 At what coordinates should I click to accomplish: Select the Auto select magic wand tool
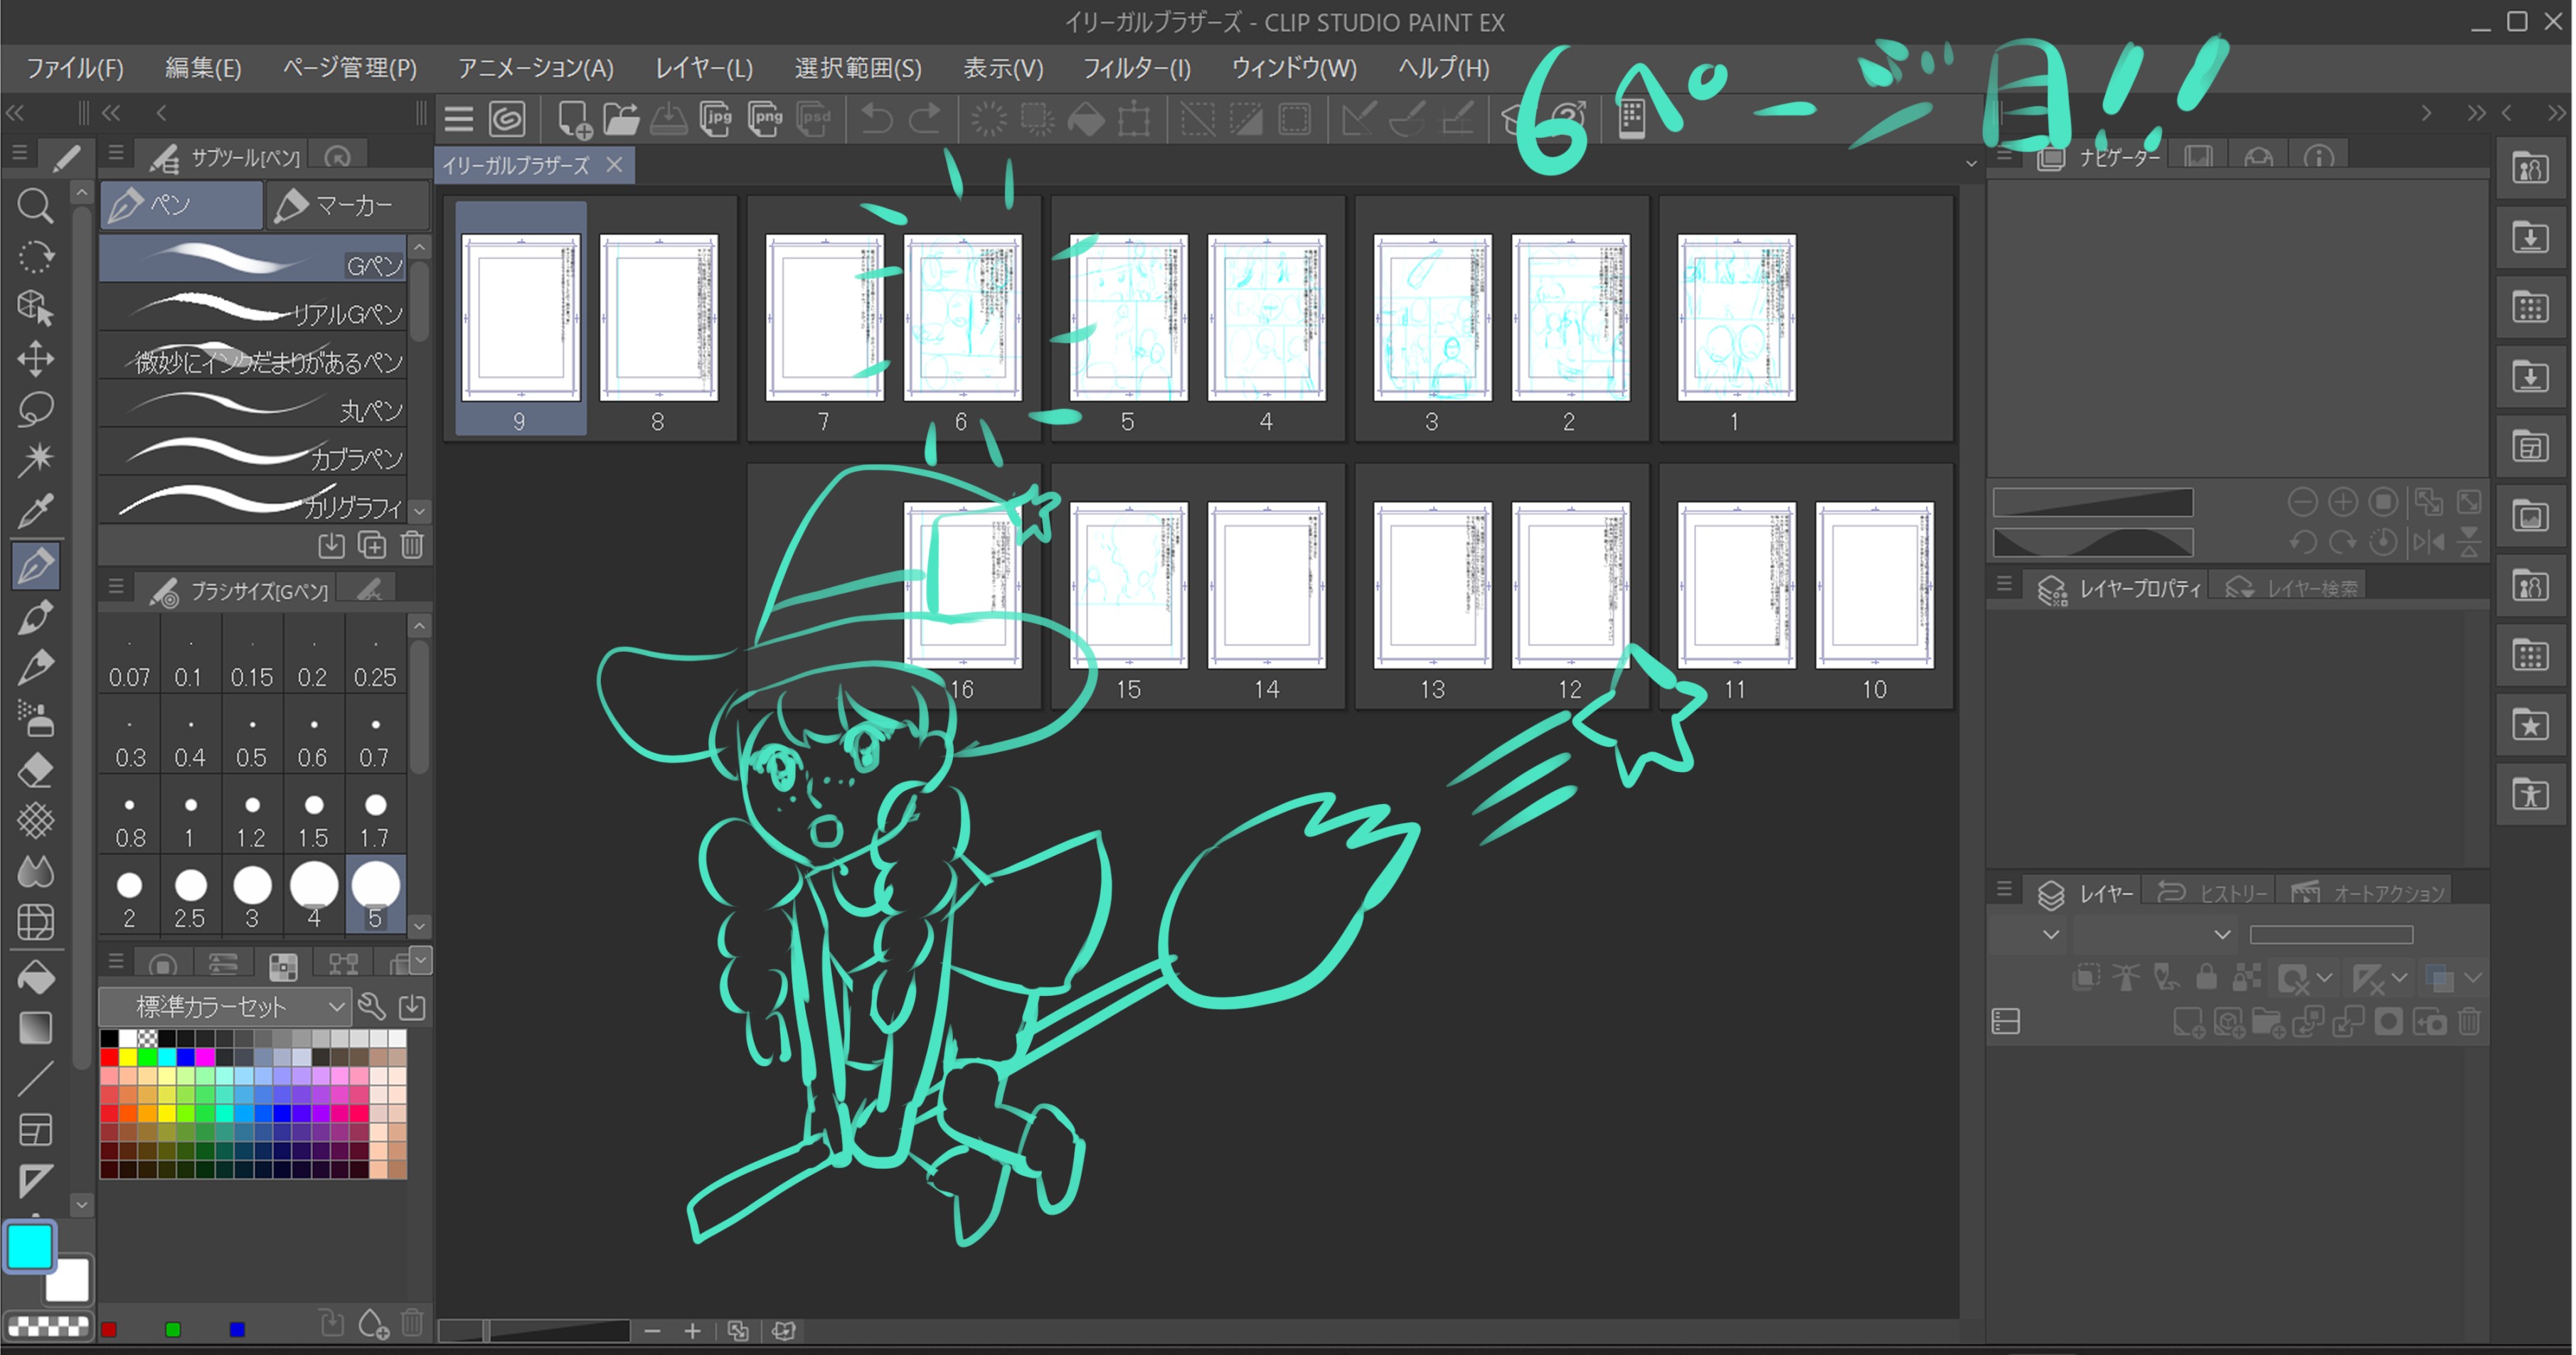(x=35, y=460)
